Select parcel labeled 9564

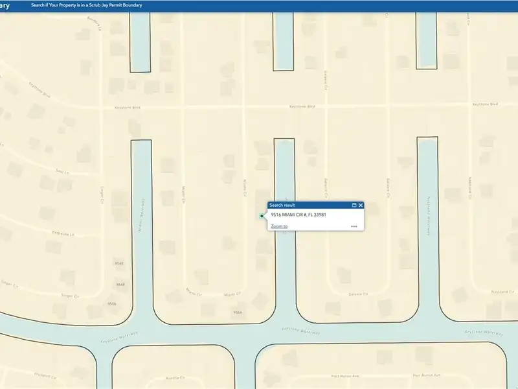[238, 312]
